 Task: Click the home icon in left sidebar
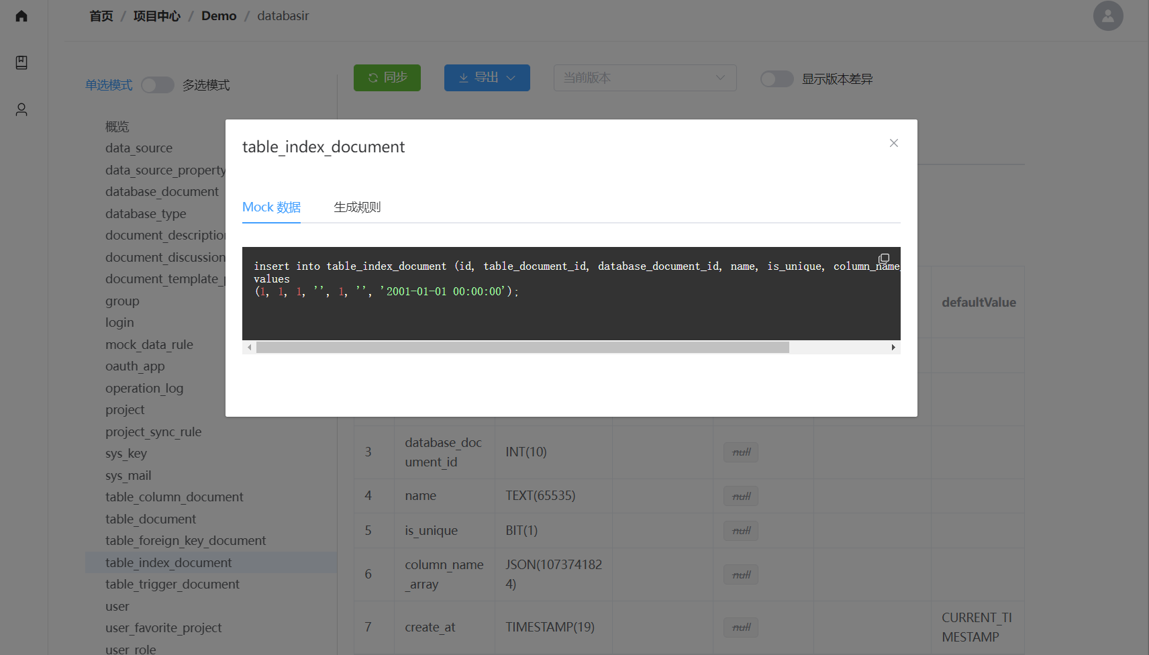click(x=21, y=16)
